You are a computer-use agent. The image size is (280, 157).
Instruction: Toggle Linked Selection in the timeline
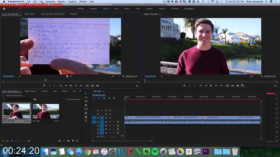click(104, 98)
